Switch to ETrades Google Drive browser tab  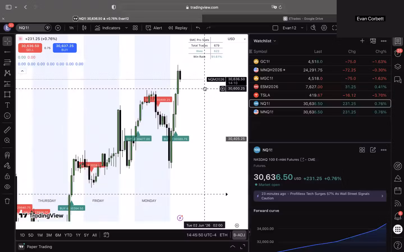coord(303,18)
